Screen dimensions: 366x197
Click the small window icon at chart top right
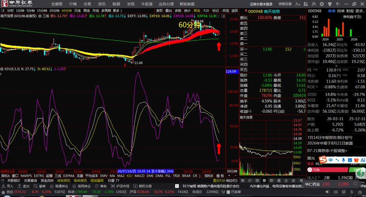point(223,16)
